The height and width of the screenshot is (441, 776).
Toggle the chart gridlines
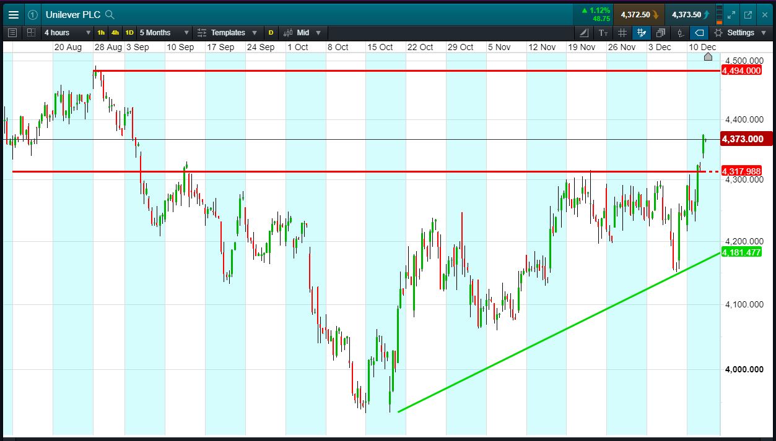(622, 33)
